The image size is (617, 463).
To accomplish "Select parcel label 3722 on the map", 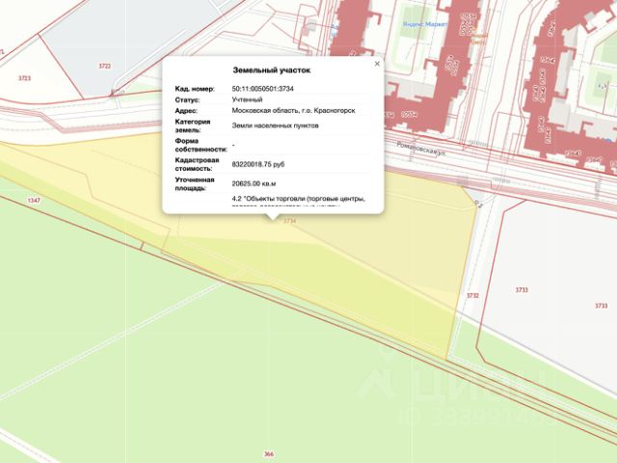I will click(105, 67).
